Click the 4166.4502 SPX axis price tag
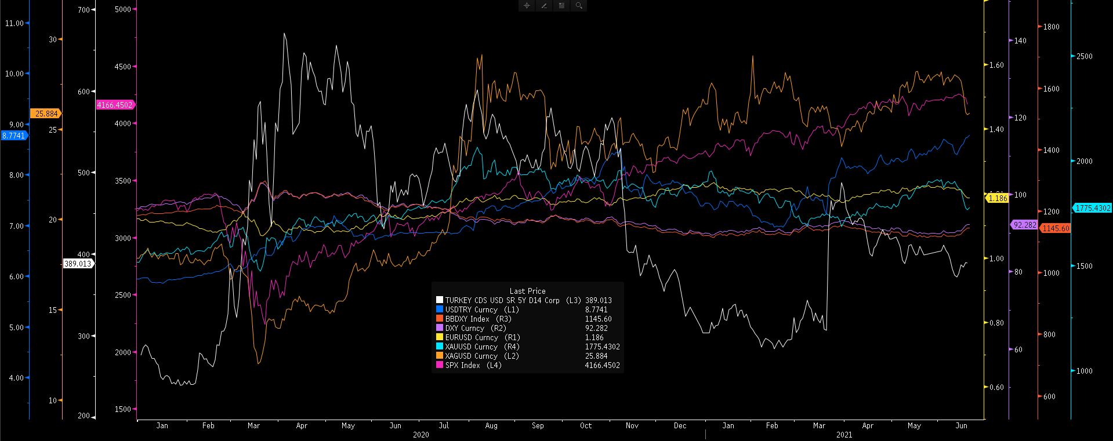This screenshot has height=441, width=1113. [x=115, y=105]
